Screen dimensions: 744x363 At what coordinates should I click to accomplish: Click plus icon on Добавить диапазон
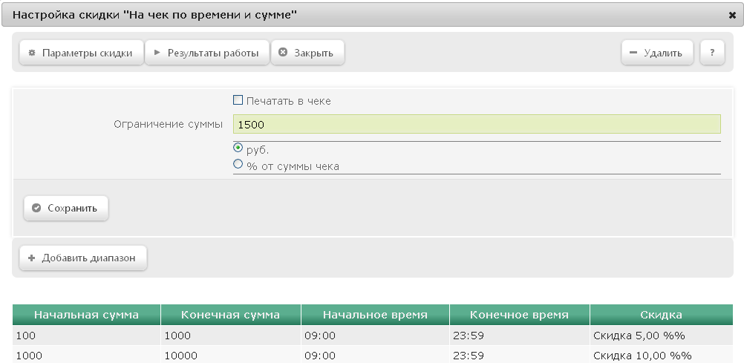[32, 258]
